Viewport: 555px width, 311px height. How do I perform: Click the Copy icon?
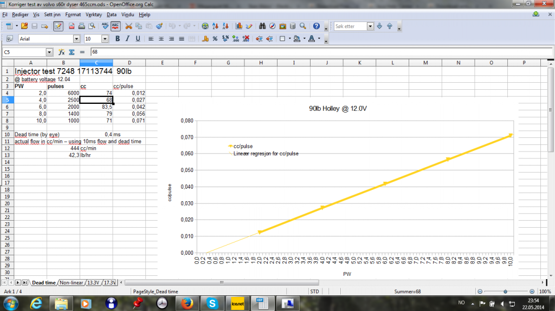(x=139, y=26)
